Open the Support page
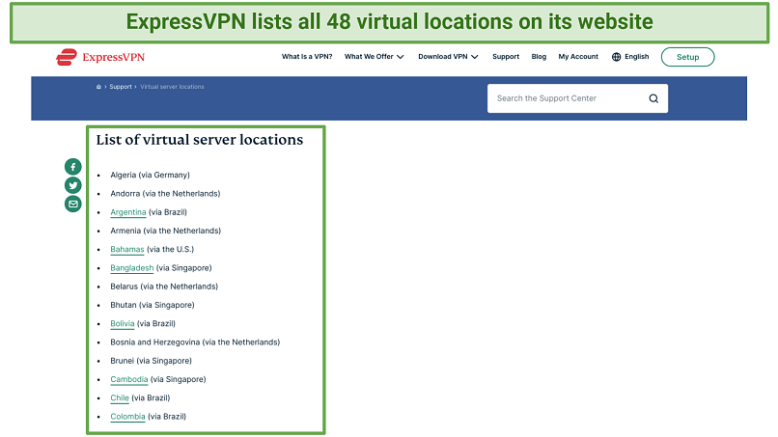Viewport: 778px width, 437px height. pyautogui.click(x=506, y=57)
